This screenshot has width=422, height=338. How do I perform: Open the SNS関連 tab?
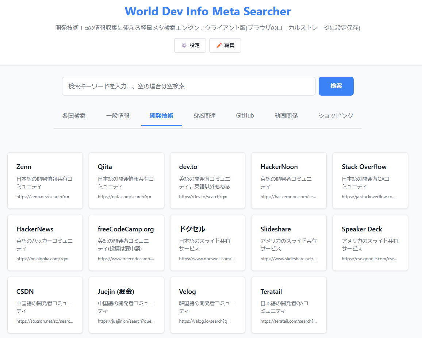[204, 115]
